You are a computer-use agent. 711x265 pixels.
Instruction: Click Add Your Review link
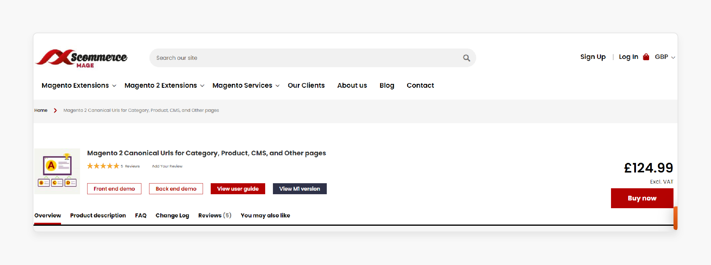tap(167, 166)
